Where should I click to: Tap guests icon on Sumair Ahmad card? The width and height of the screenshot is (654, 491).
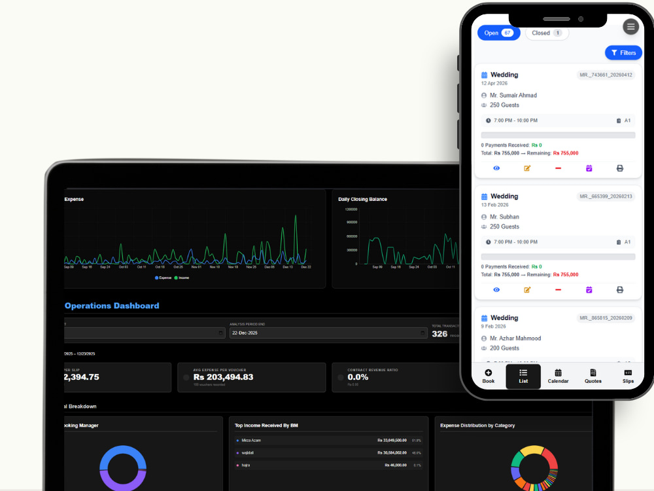[484, 105]
